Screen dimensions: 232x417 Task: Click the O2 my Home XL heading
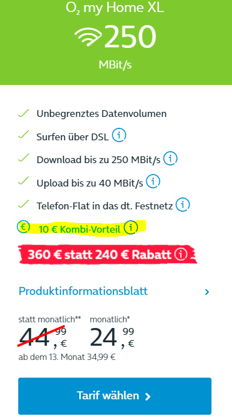pos(115,8)
